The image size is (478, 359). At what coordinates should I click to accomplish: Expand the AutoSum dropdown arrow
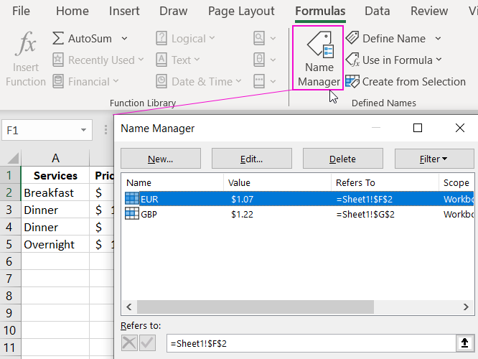(x=125, y=38)
